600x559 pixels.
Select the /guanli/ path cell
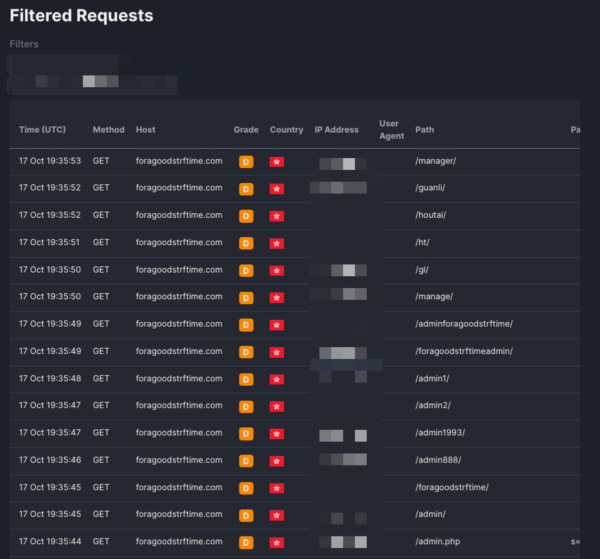[x=430, y=188]
